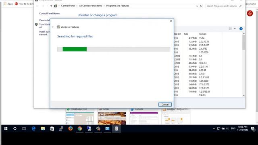Screen dimensions: 258x145
Task: Open Action Center notifications icon
Action: tap(253, 129)
